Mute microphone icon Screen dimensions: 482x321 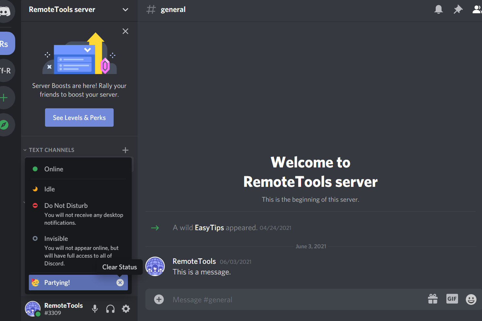pos(95,309)
